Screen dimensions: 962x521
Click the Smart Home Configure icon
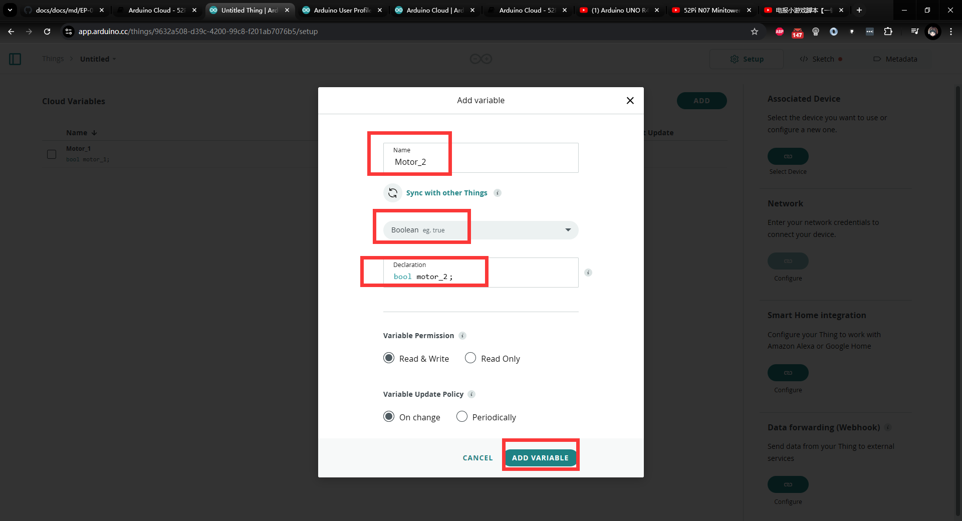pos(788,373)
